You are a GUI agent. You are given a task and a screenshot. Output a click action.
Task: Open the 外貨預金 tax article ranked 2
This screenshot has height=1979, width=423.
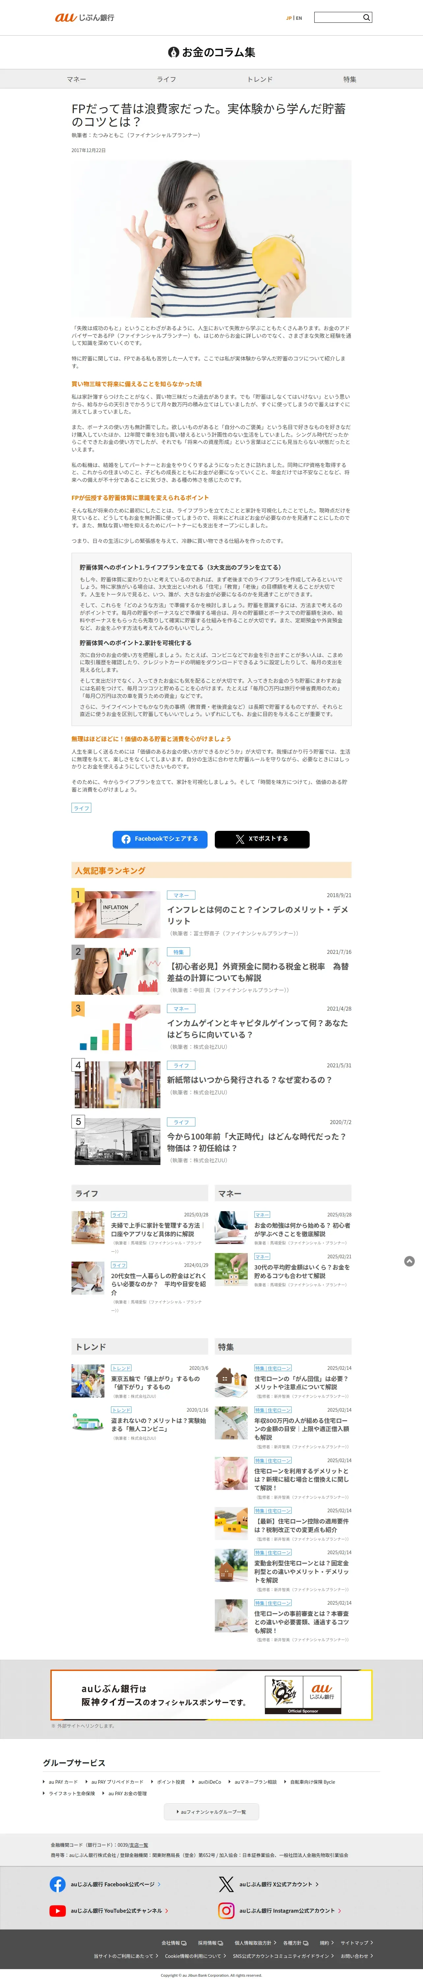point(258,972)
